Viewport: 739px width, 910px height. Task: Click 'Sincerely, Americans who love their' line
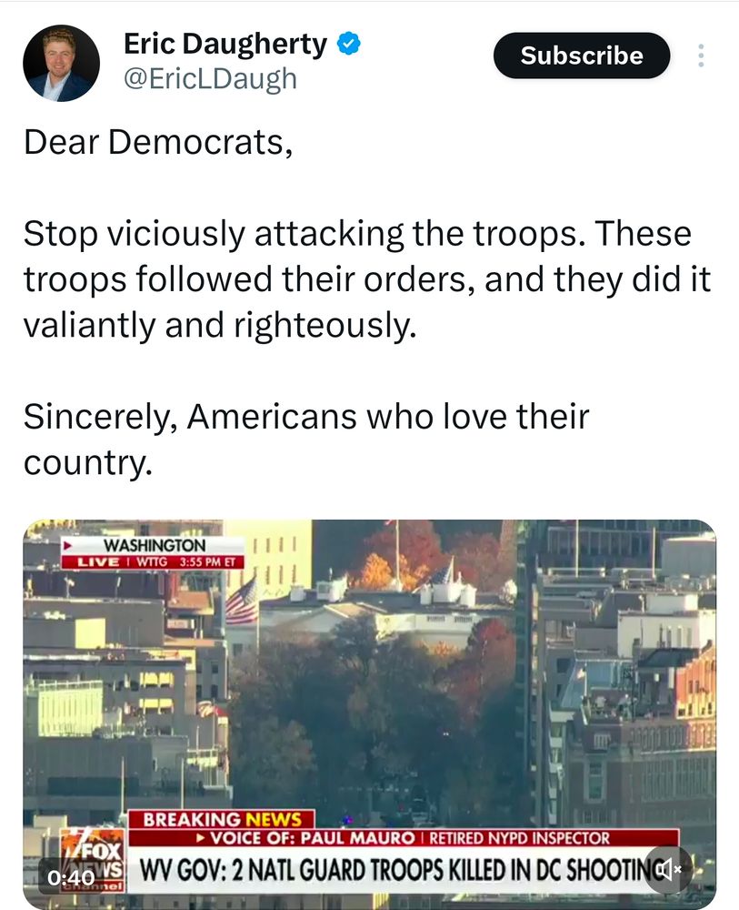point(306,417)
